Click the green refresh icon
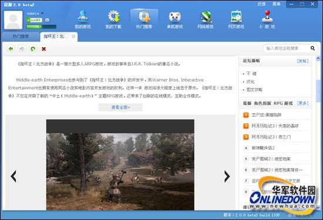This screenshot has width=323, height=220. click(x=33, y=49)
